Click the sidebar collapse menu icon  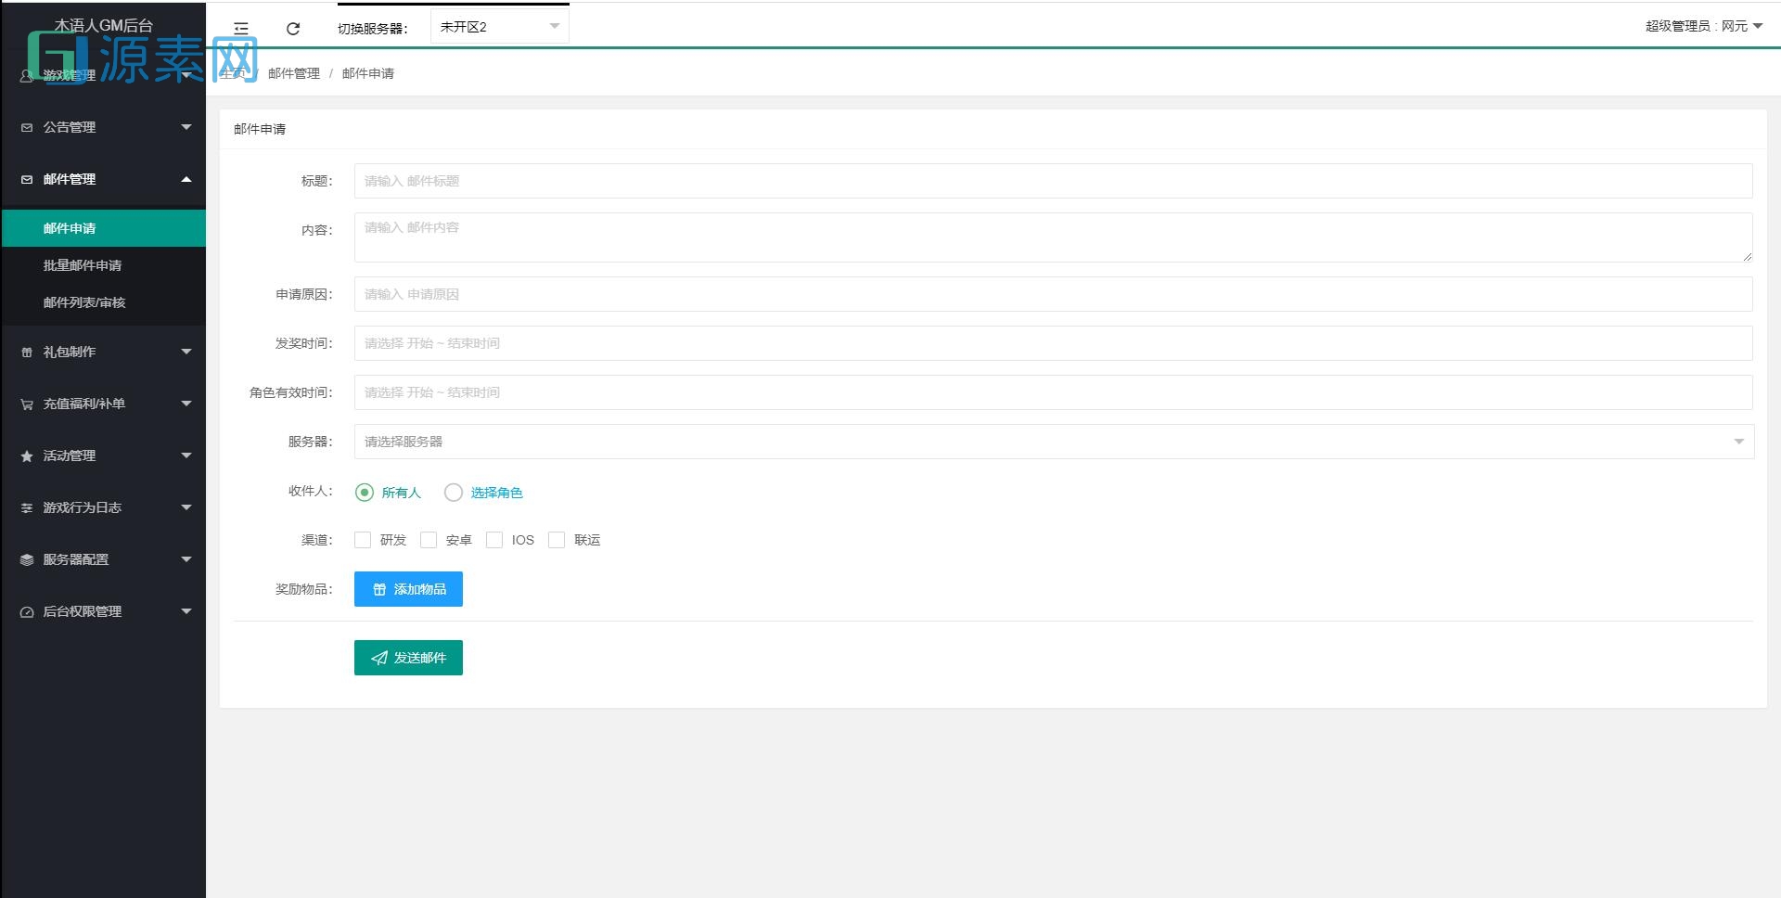coord(241,28)
